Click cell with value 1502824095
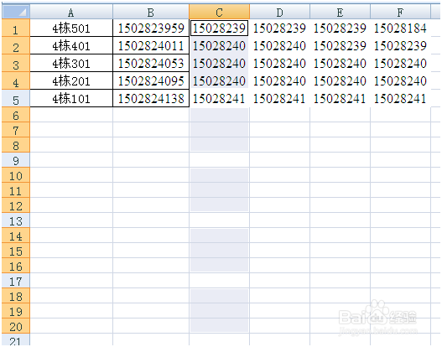Screen dimensions: 442x347 [x=151, y=80]
